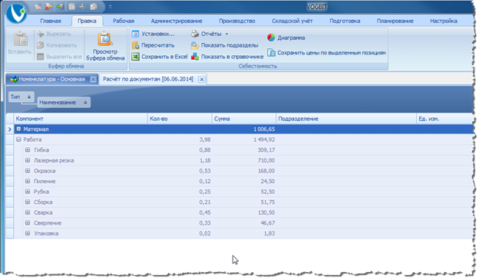Sort by the Компонент column header
479x279 pixels.
click(81, 119)
